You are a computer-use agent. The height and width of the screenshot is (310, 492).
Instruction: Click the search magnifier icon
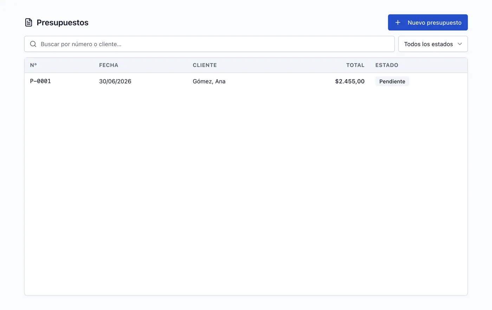point(33,44)
